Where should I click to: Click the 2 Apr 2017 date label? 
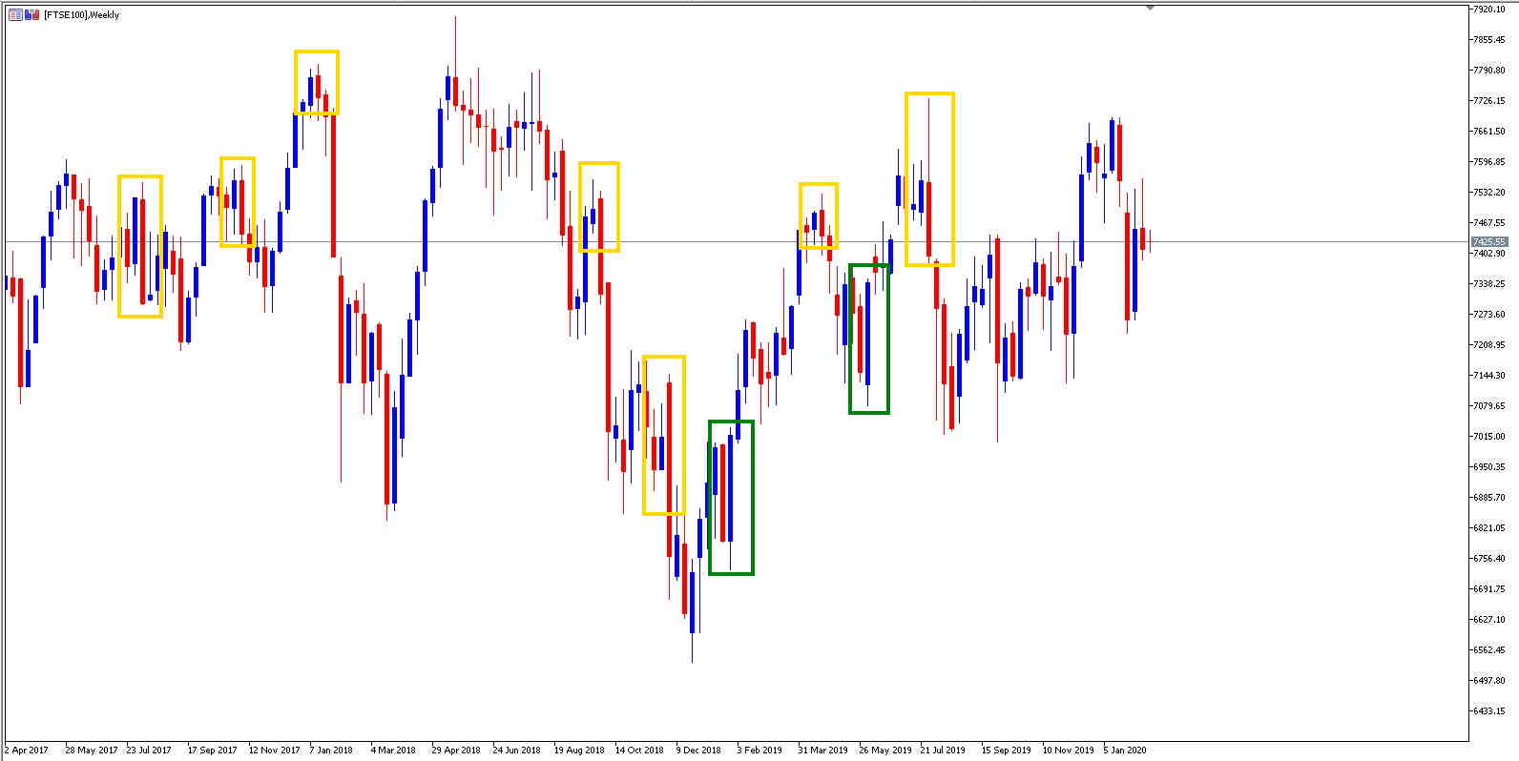pos(26,751)
